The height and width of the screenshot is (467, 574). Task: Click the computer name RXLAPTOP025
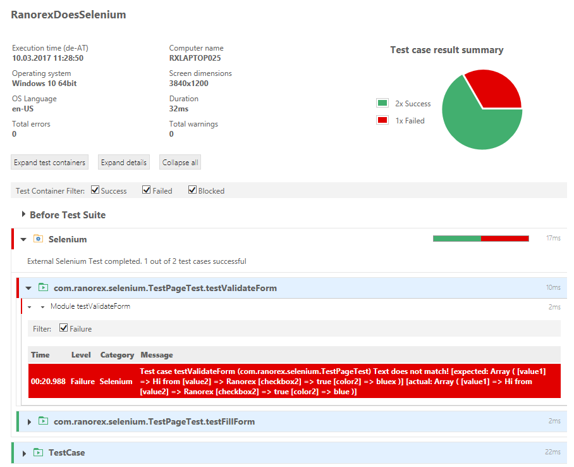(195, 58)
